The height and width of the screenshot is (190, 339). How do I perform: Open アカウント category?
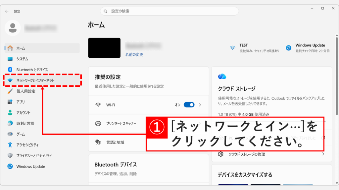click(42, 112)
